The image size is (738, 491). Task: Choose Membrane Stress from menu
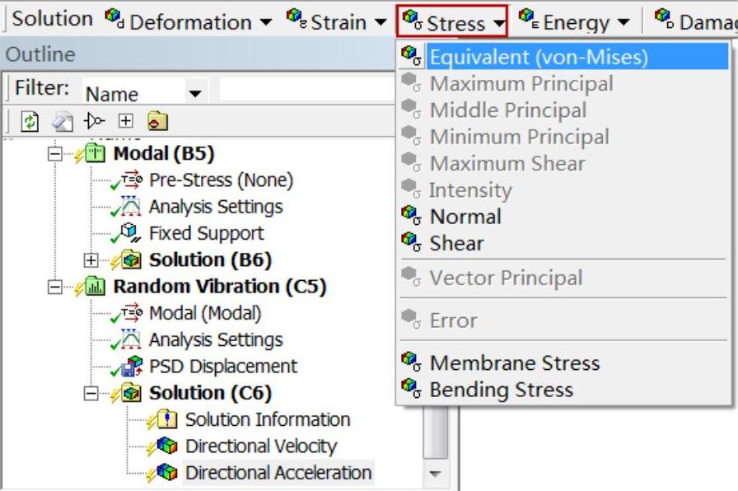514,363
